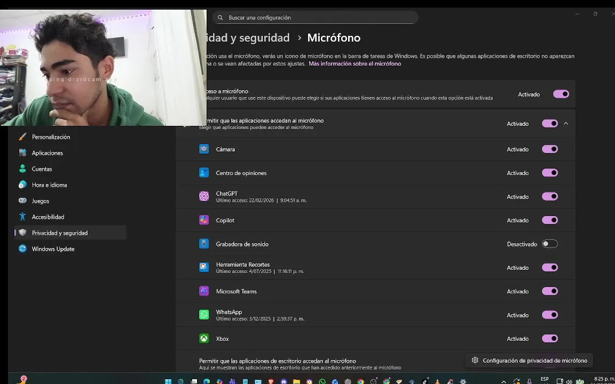Viewport: 615px width, 384px height.
Task: Open Juegos via its gamepad icon
Action: 23,201
